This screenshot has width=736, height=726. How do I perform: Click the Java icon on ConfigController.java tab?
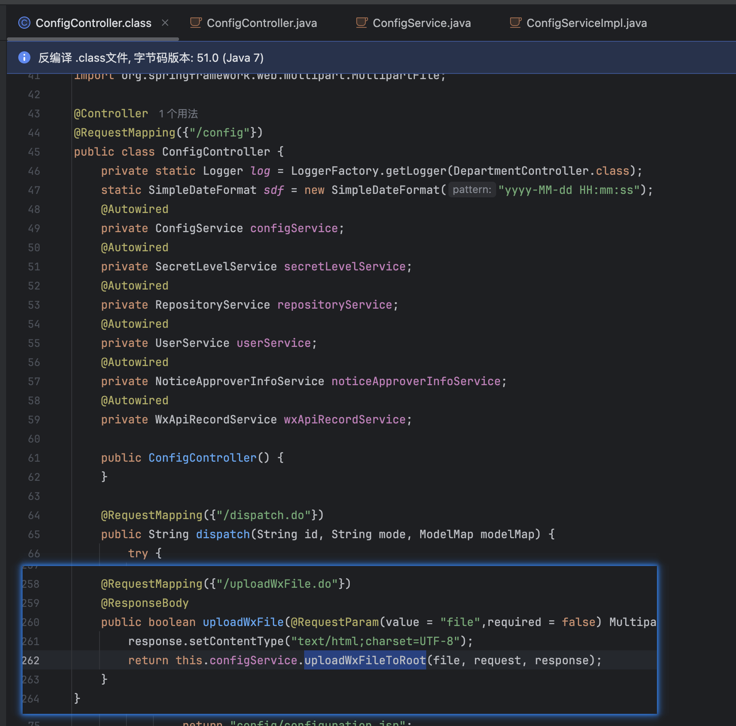point(196,23)
